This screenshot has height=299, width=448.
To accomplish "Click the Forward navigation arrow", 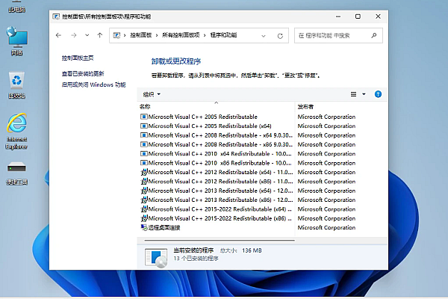I will [x=74, y=35].
